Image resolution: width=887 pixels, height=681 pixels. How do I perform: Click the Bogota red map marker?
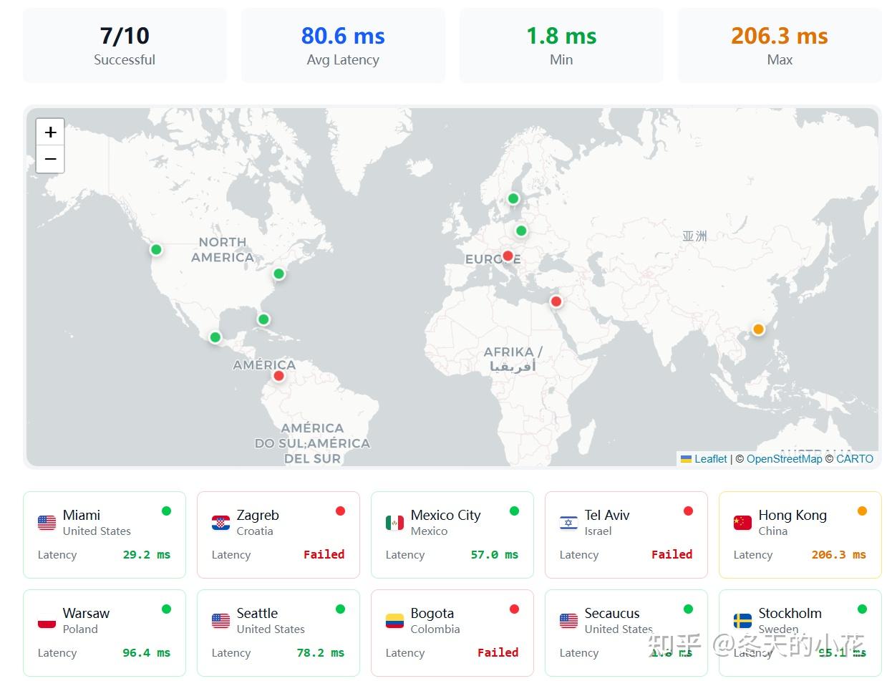279,376
